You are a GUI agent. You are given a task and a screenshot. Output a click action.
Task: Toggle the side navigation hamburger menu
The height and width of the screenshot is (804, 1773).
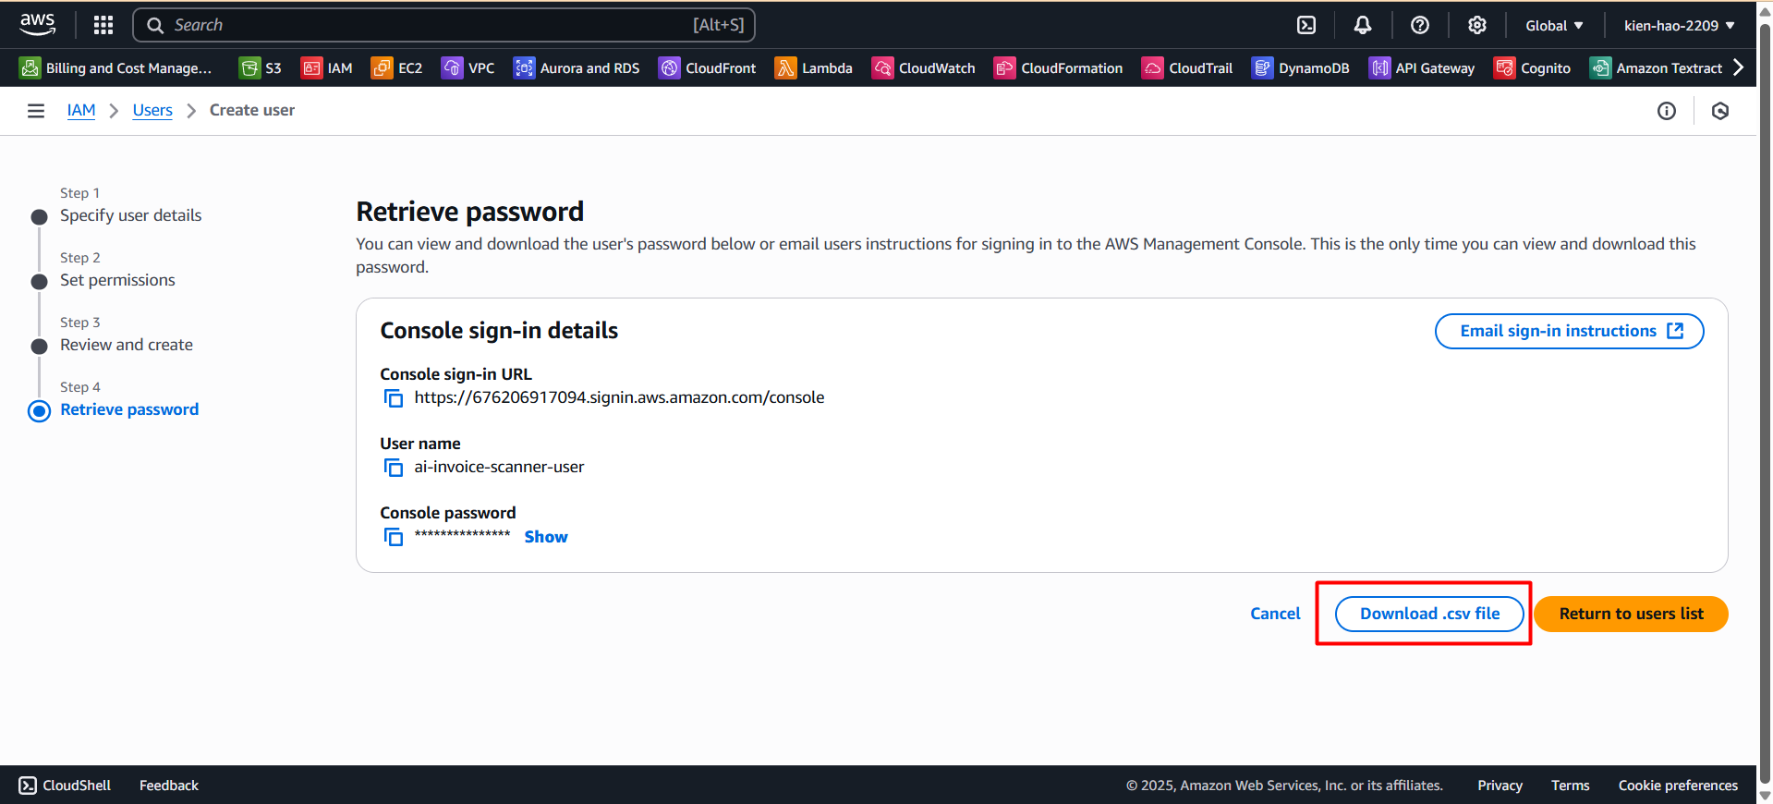pyautogui.click(x=36, y=111)
